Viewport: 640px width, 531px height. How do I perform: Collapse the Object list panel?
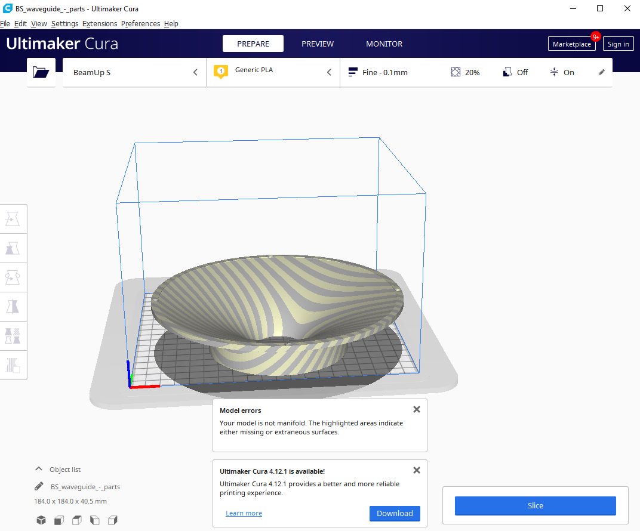39,469
